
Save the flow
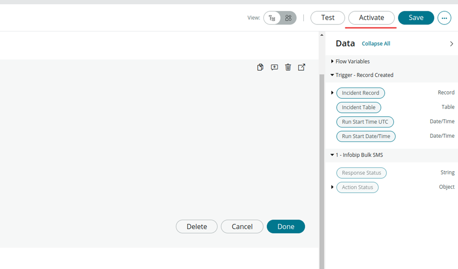coord(416,18)
